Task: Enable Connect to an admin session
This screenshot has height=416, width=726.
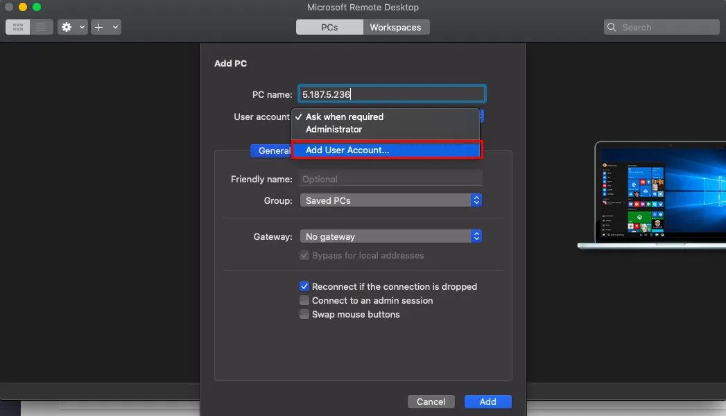Action: (x=304, y=300)
